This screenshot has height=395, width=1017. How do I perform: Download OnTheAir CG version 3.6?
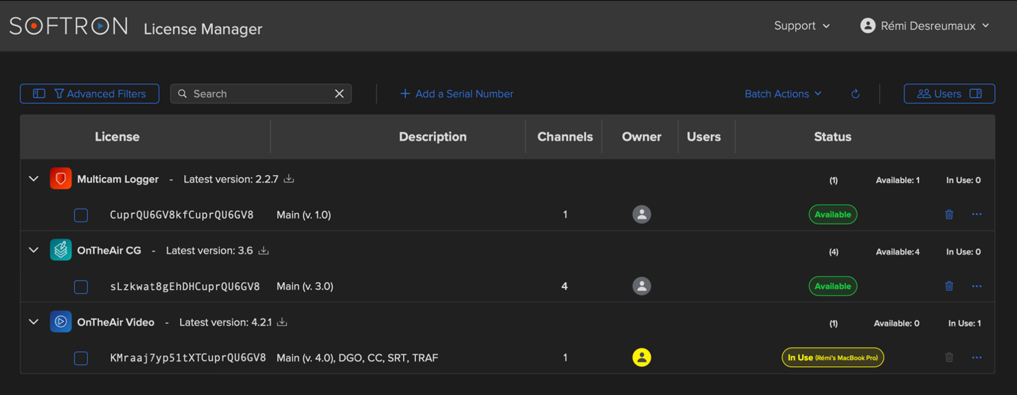(264, 250)
